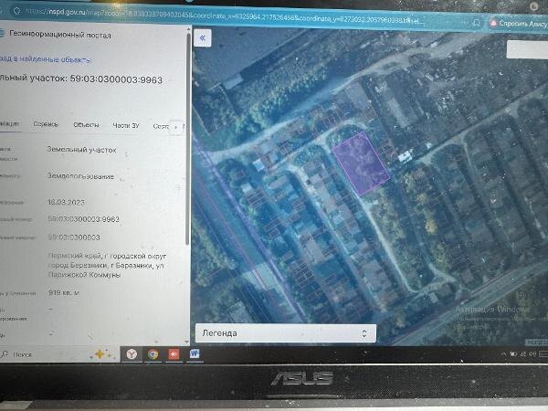The image size is (548, 411).
Task: Open Alice assistant via pink icon
Action: [x=493, y=23]
